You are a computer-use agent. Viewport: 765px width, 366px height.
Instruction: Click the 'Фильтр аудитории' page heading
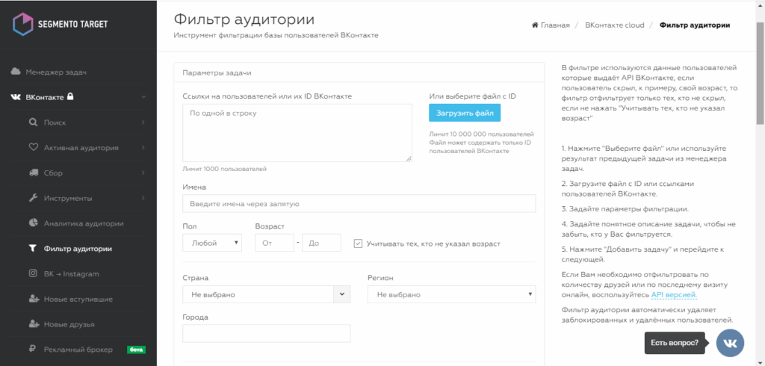pyautogui.click(x=244, y=19)
